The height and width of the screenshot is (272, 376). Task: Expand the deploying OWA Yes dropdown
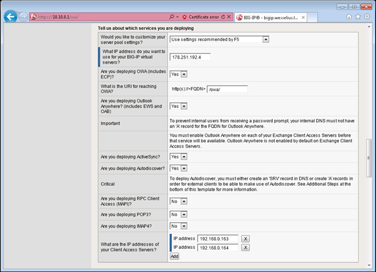179,74
